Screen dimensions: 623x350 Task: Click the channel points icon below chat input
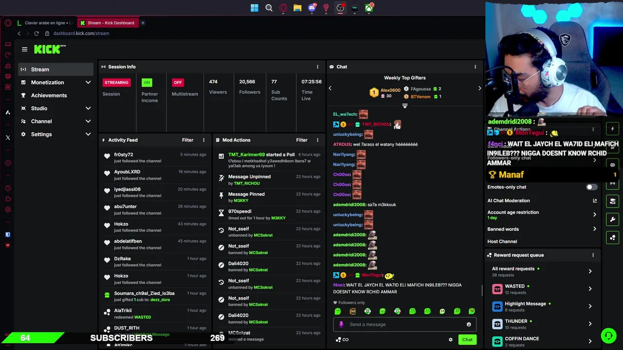pos(338,340)
